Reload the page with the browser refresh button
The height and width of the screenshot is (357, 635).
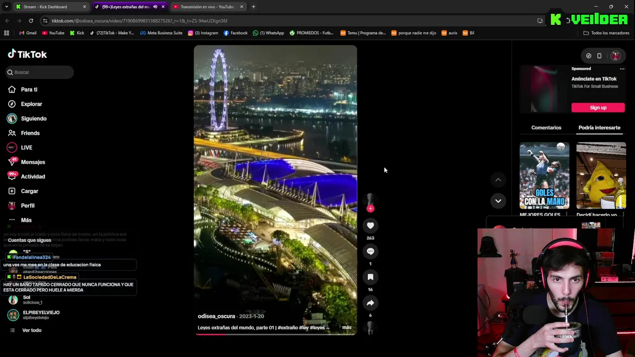[x=31, y=21]
